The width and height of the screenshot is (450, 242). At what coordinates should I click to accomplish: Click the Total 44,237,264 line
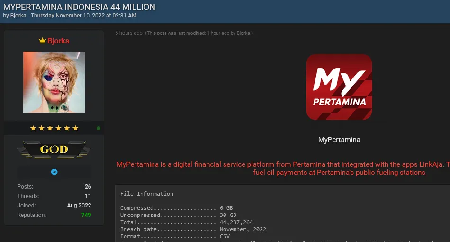[187, 222]
